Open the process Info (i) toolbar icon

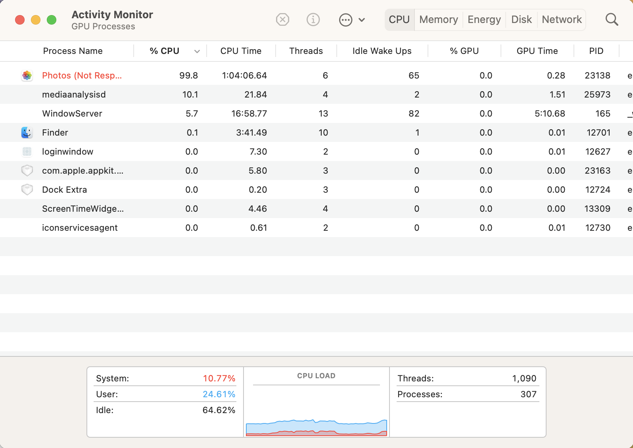(x=313, y=19)
